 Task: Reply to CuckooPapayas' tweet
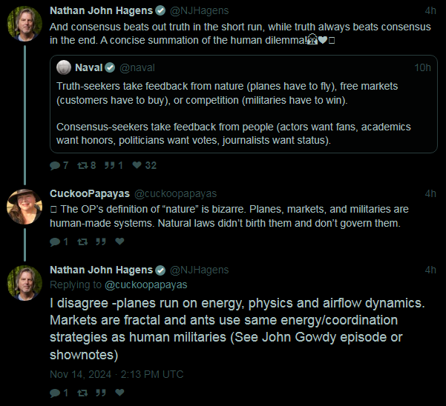pyautogui.click(x=55, y=242)
